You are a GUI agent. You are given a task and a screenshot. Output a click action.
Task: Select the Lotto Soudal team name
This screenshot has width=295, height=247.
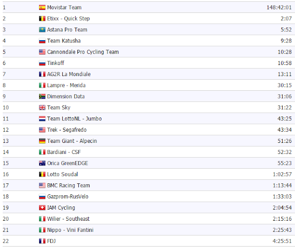point(63,174)
